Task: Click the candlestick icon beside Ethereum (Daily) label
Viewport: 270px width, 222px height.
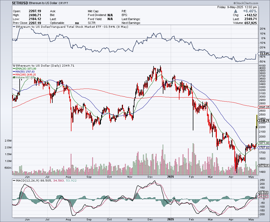Action: tap(14, 65)
